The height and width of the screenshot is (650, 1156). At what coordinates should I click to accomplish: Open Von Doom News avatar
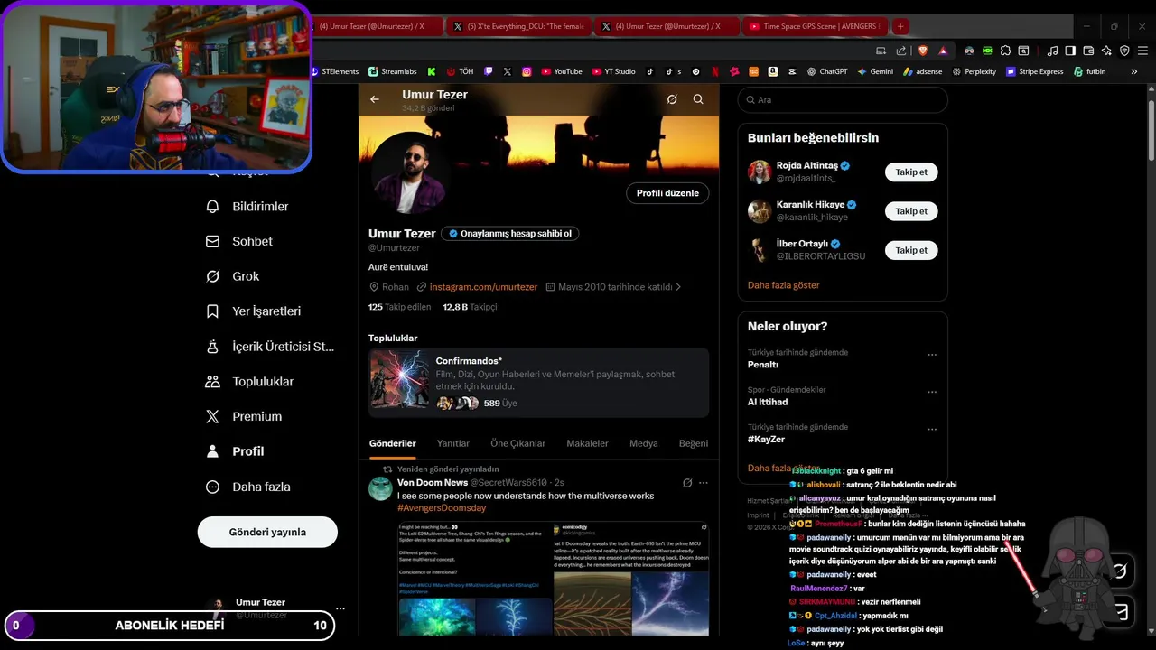click(x=380, y=488)
